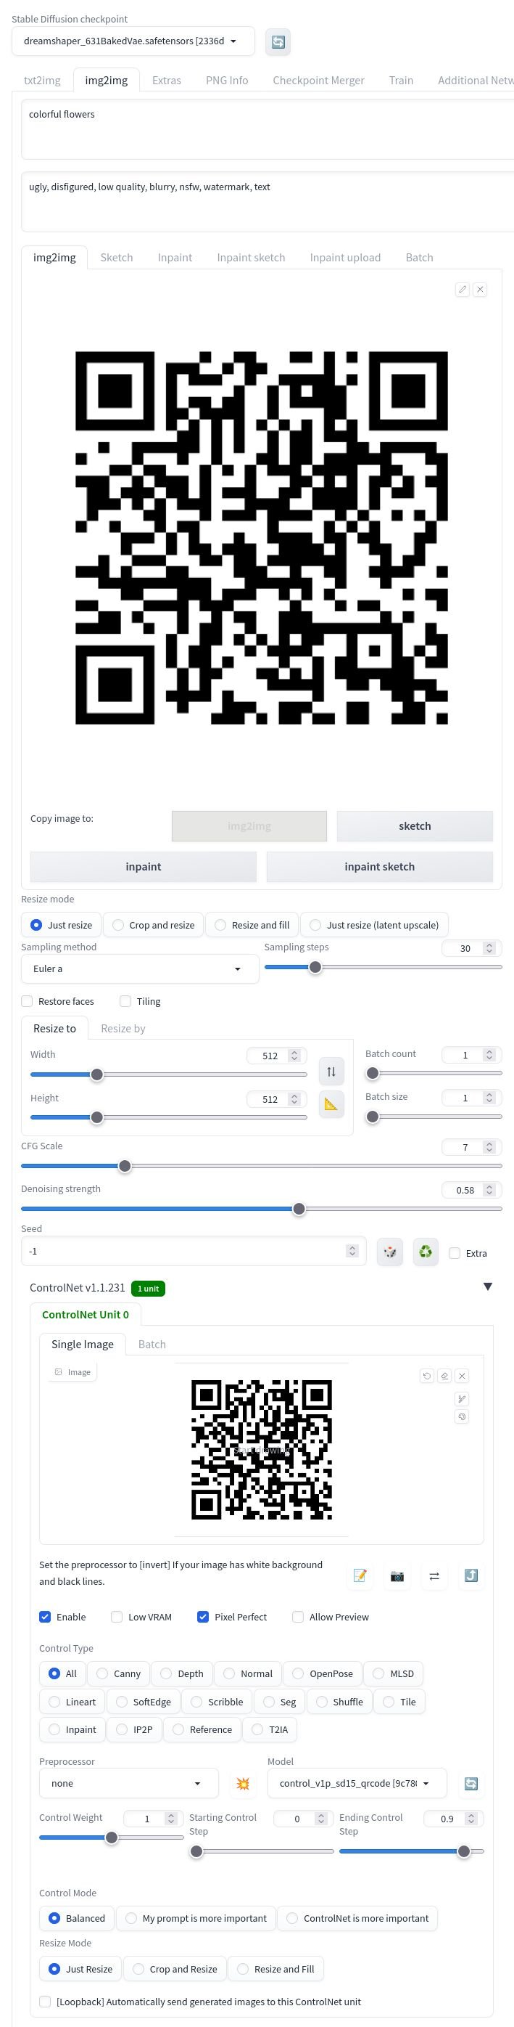The image size is (514, 2027).
Task: Click the Ending Control Step slider
Action: pos(411,1851)
